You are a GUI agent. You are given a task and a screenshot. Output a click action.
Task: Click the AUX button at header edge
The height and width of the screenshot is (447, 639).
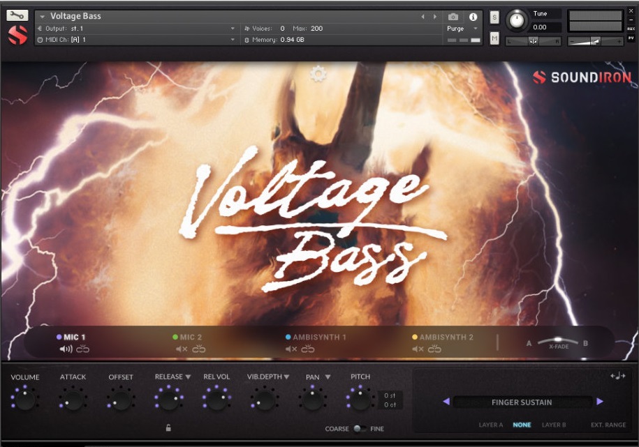[x=631, y=29]
